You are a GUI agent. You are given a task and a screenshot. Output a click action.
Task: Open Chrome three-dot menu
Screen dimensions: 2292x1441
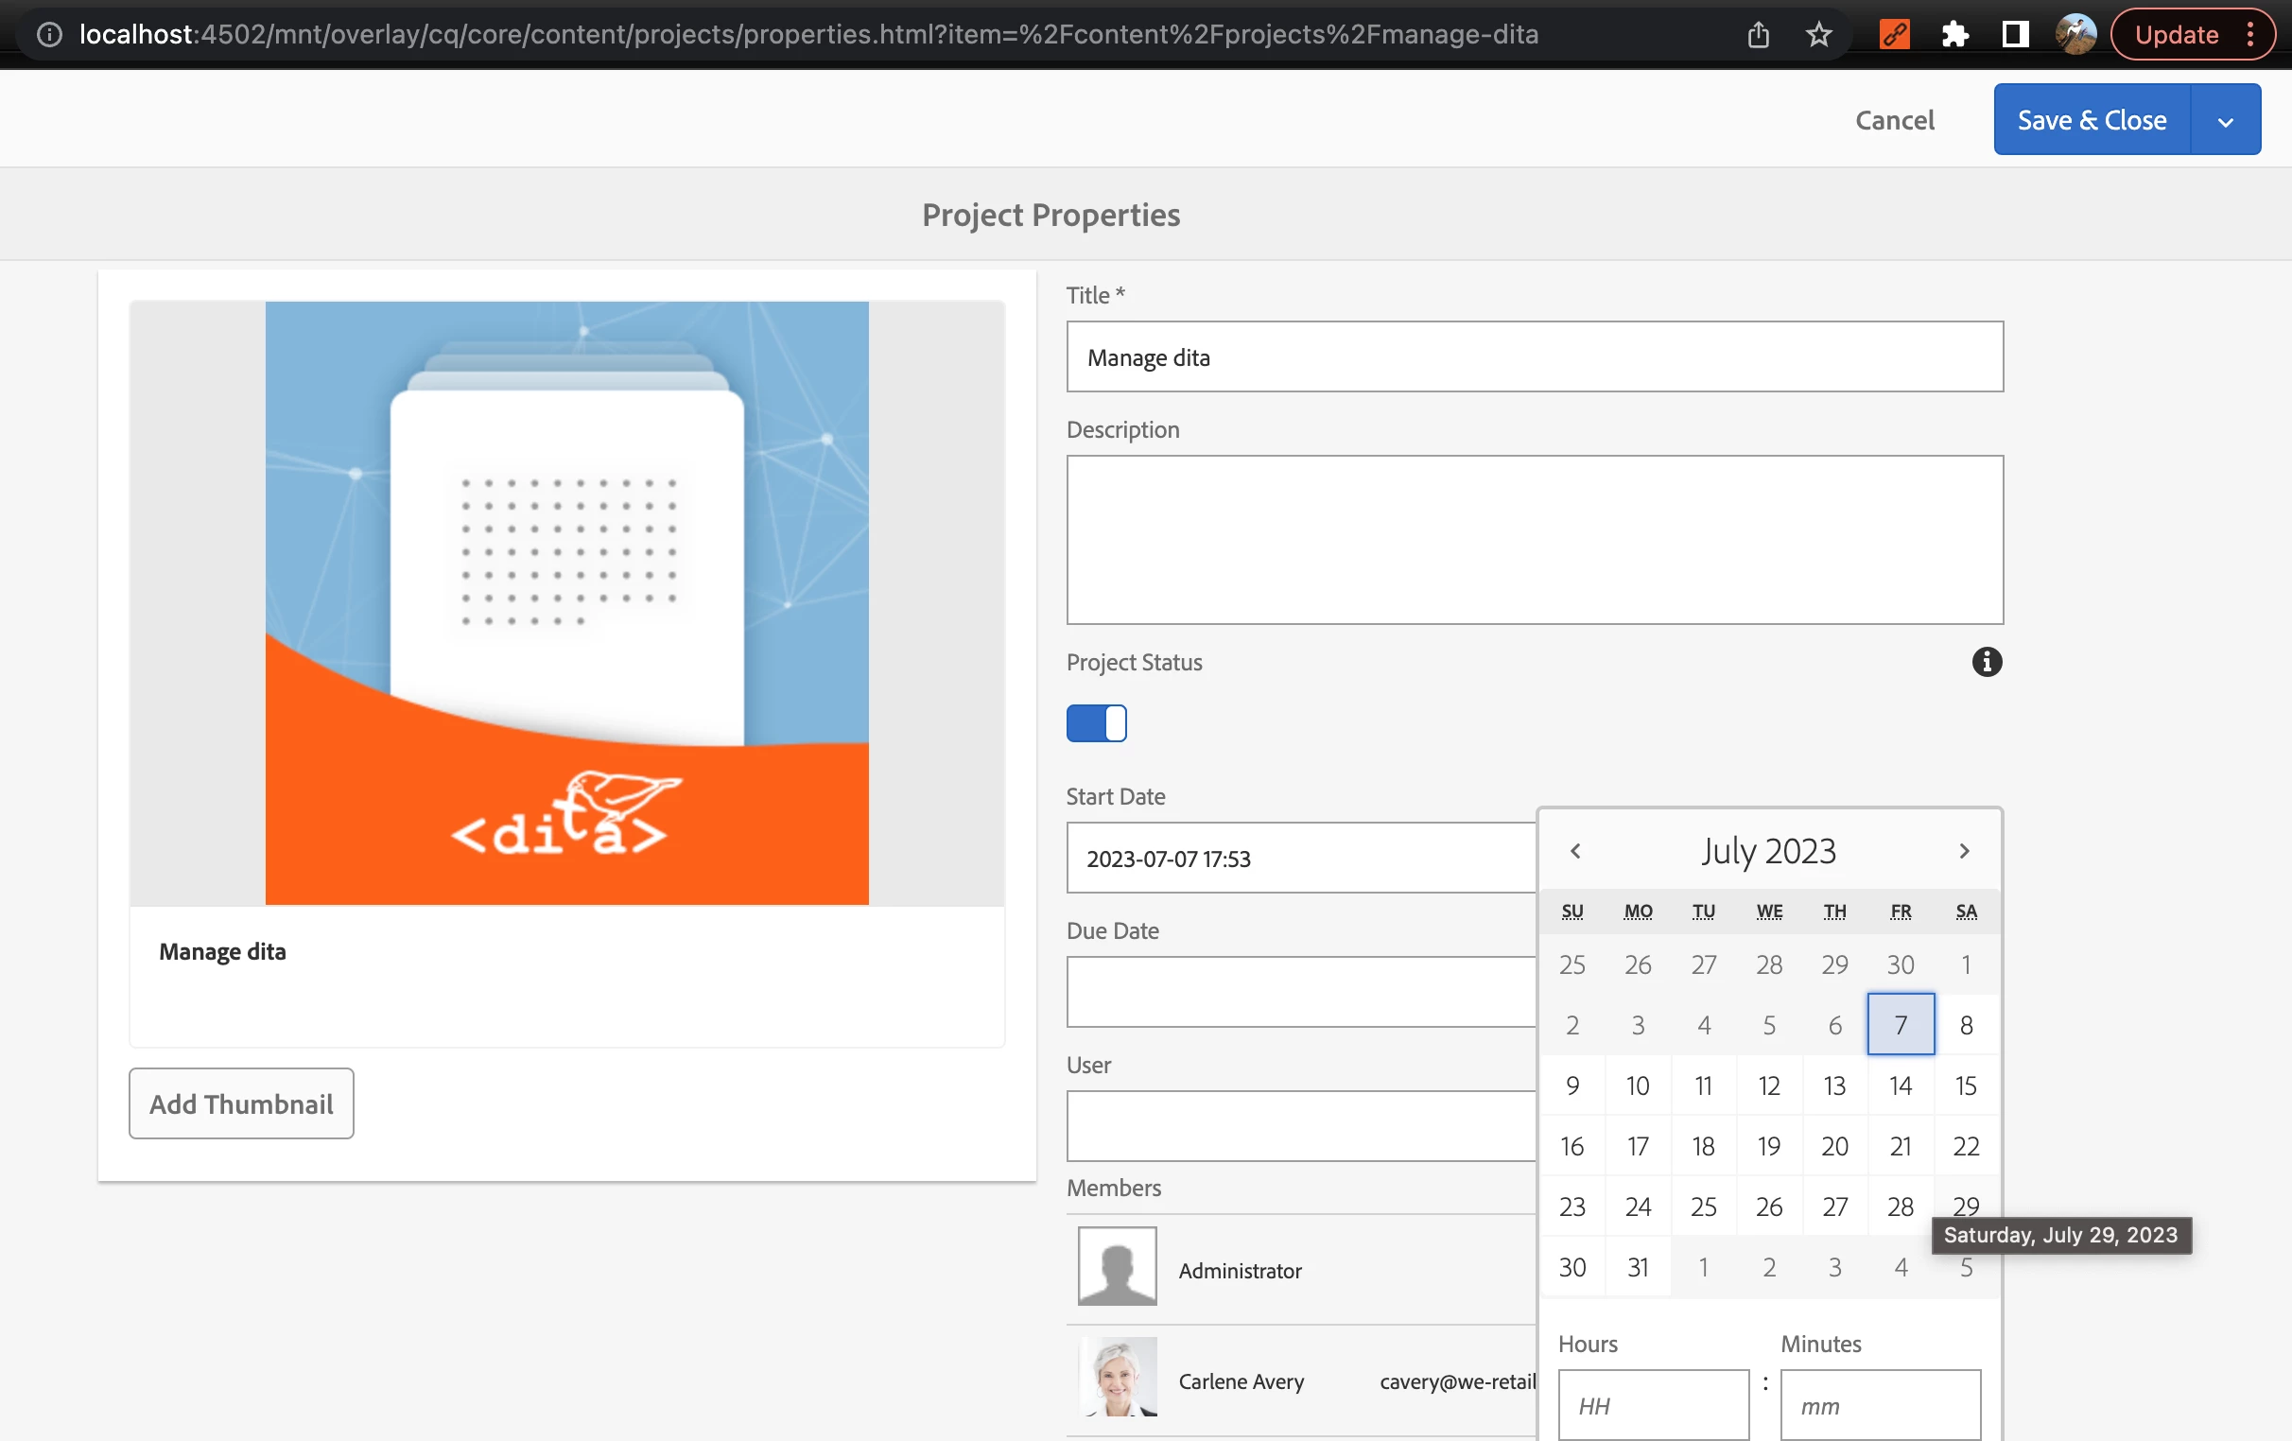2250,35
